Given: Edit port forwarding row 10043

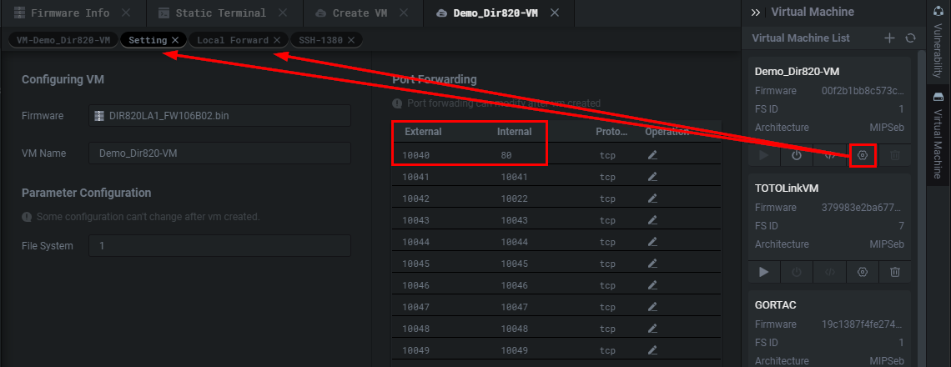Looking at the screenshot, I should pyautogui.click(x=652, y=220).
